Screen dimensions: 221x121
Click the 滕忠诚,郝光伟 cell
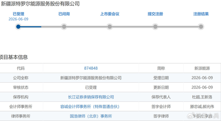click(x=202, y=106)
